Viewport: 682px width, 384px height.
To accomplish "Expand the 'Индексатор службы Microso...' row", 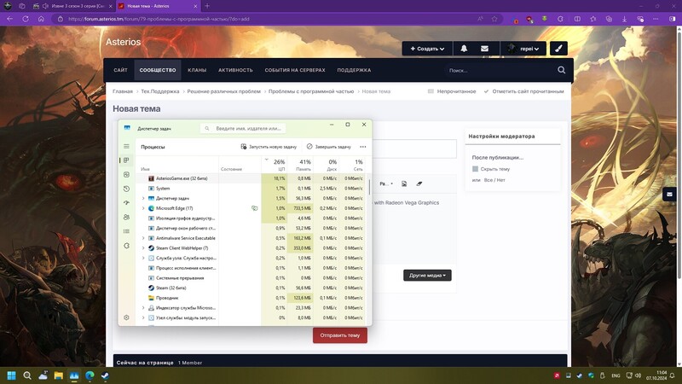I will pyautogui.click(x=143, y=308).
